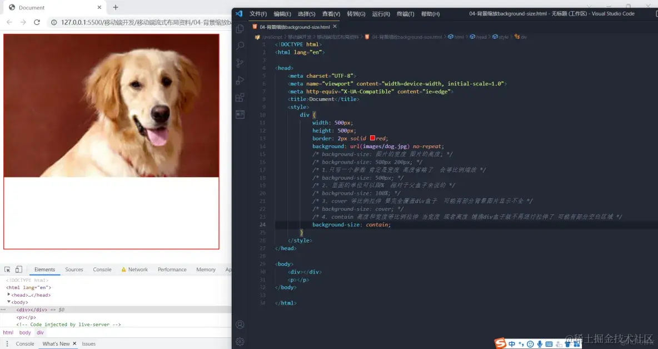Click the browser back arrow
Viewport: 658px width, 349px height.
[x=9, y=22]
